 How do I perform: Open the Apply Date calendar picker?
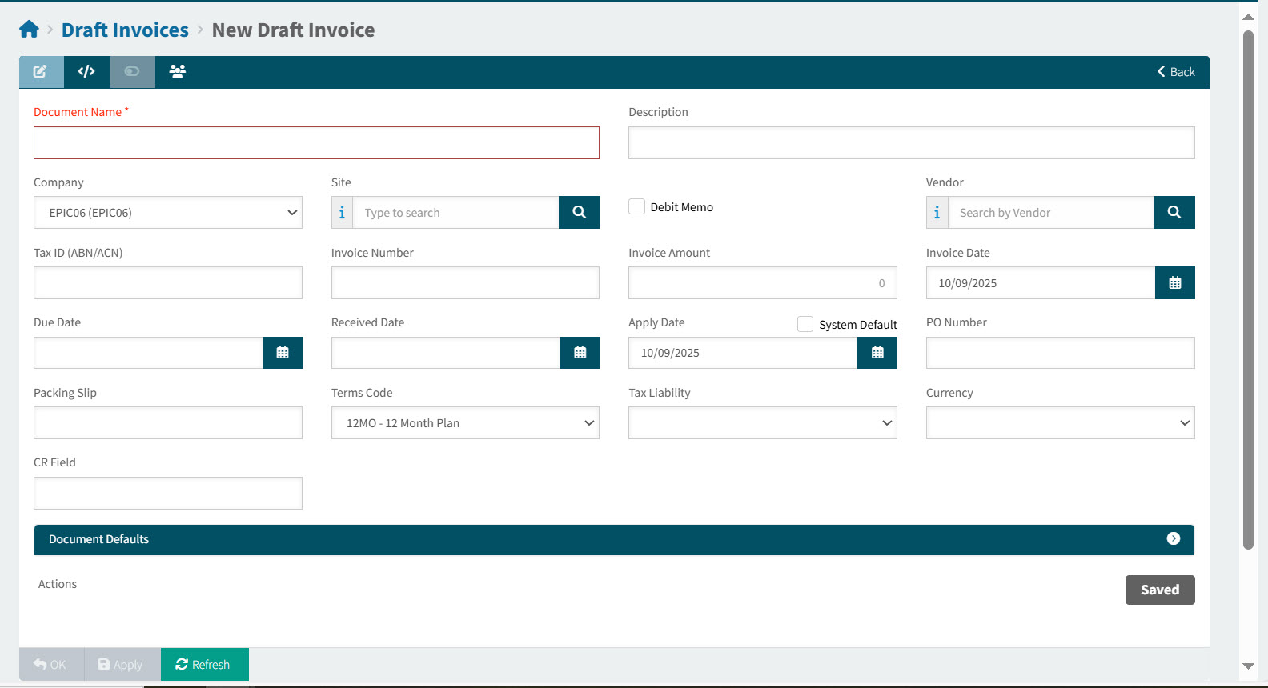(x=877, y=353)
